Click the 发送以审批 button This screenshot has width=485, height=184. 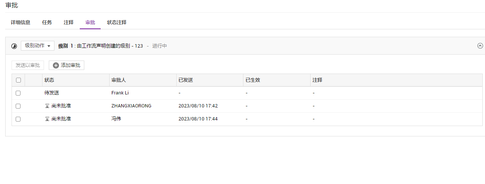pyautogui.click(x=28, y=65)
